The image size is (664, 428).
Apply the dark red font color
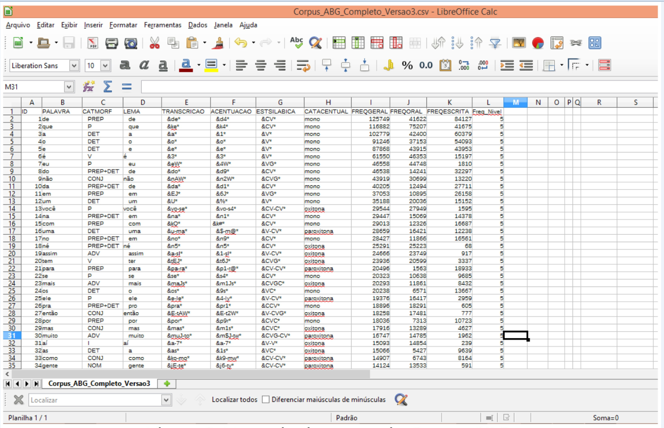pos(186,65)
